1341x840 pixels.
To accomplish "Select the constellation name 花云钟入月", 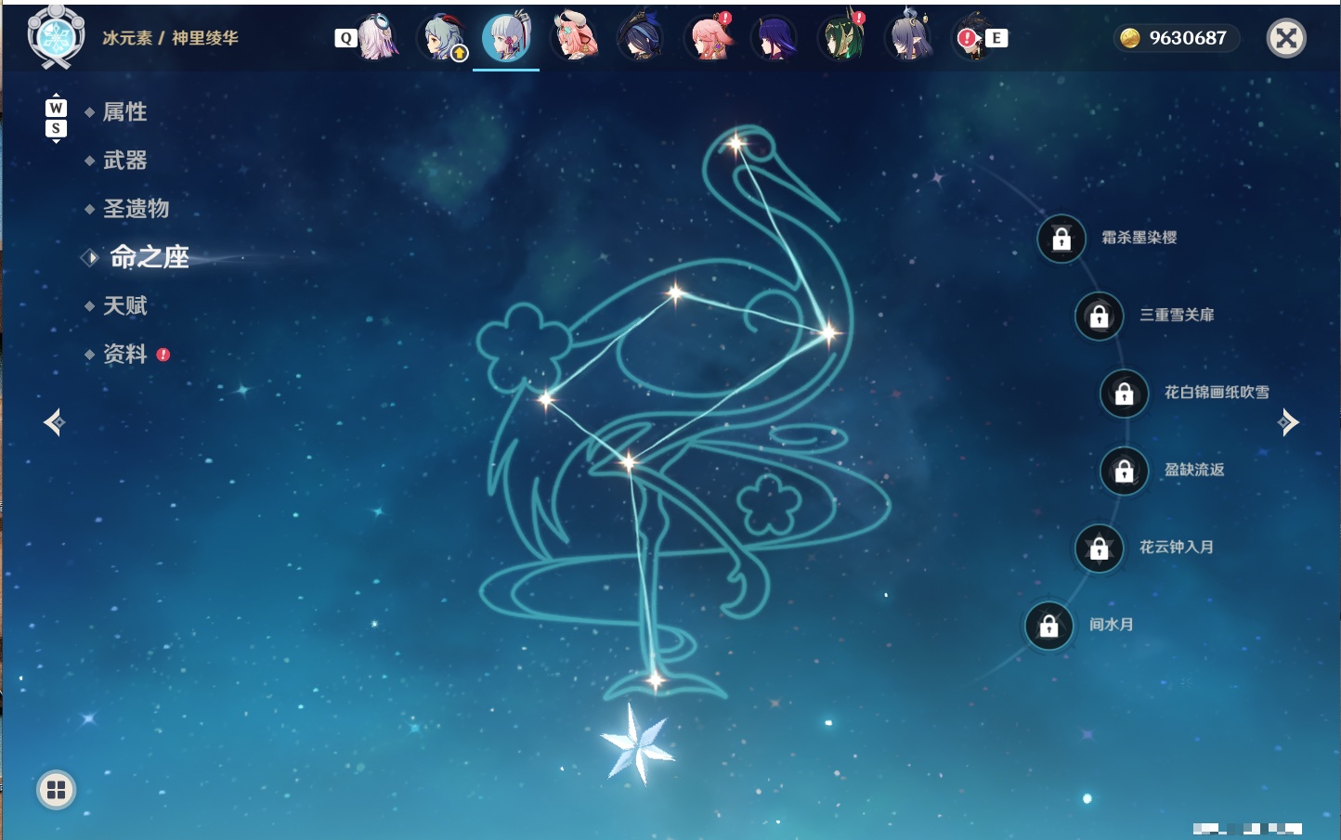I will pyautogui.click(x=1177, y=547).
